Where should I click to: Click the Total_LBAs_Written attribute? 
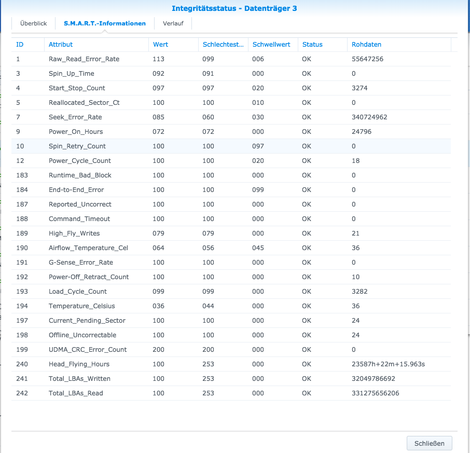[x=79, y=379]
